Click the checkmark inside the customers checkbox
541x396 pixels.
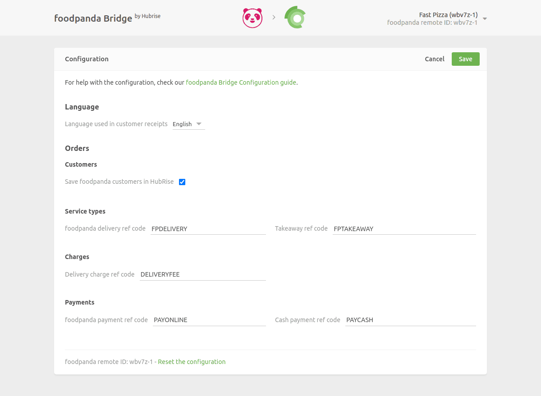coord(182,182)
